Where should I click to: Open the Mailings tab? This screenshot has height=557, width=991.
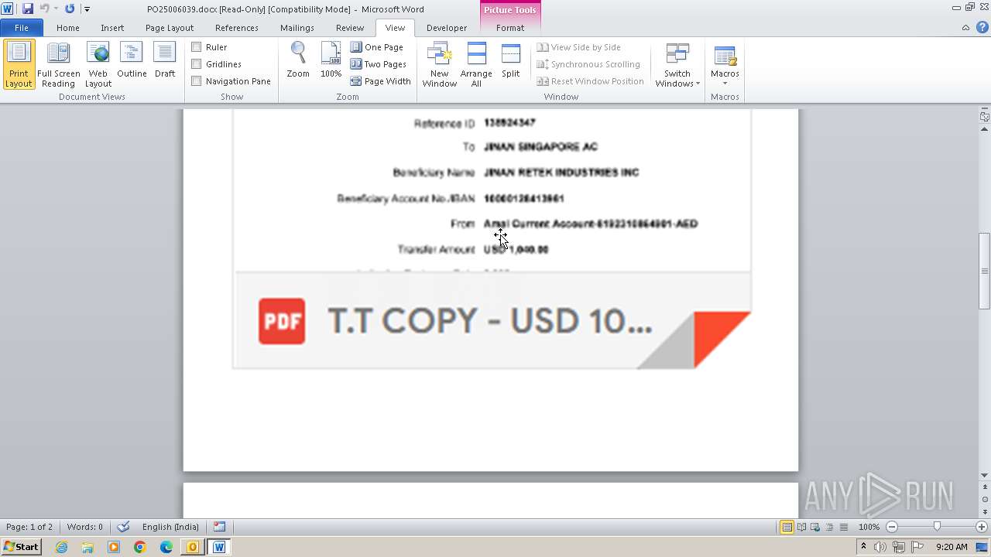pyautogui.click(x=297, y=28)
